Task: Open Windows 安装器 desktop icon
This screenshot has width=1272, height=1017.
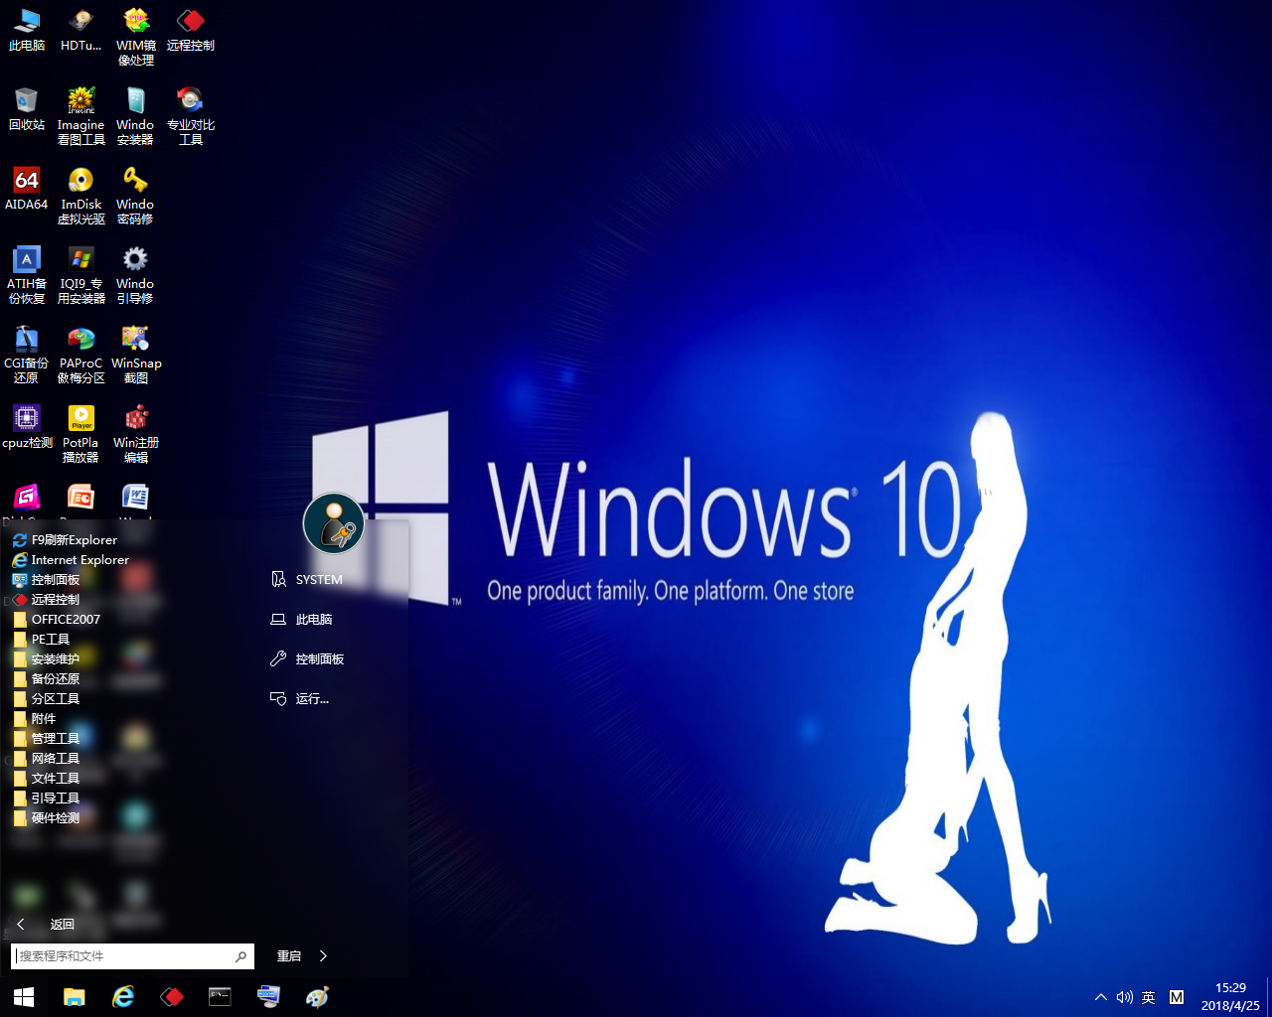Action: (x=136, y=117)
